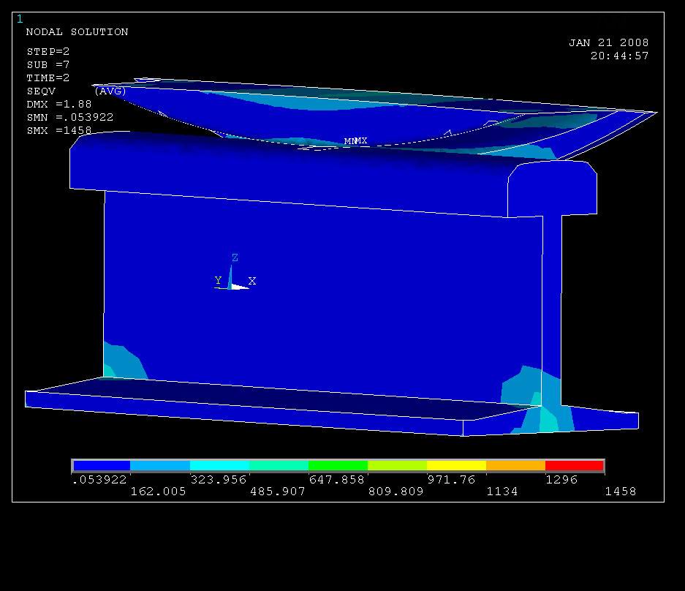Viewport: 685px width, 591px height.
Task: Click the legend value 809.809
Action: coord(396,492)
